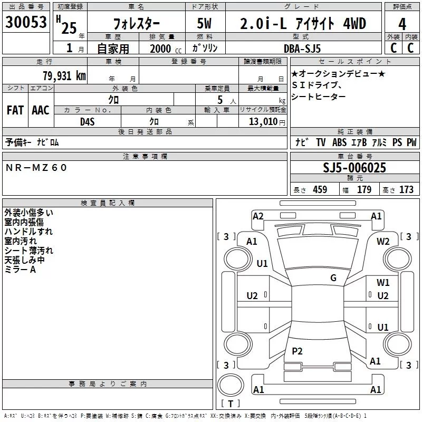Click the D4S color number
Viewport: 422px width, 422px height.
87,121
